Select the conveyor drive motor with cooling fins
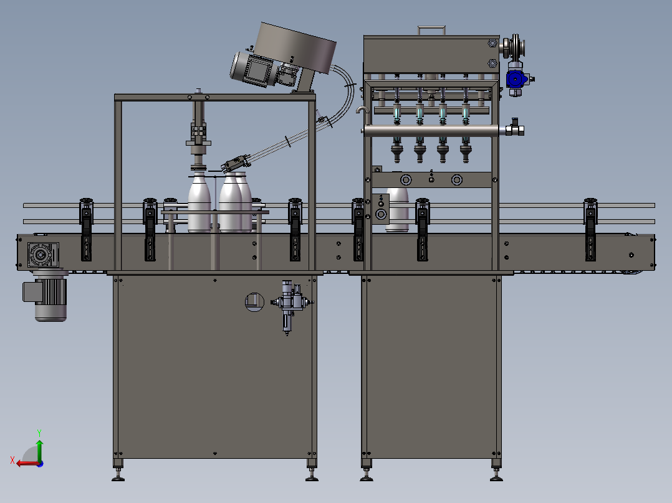672x503 pixels. [46, 297]
